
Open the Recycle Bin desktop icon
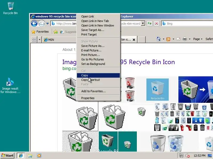[10, 8]
